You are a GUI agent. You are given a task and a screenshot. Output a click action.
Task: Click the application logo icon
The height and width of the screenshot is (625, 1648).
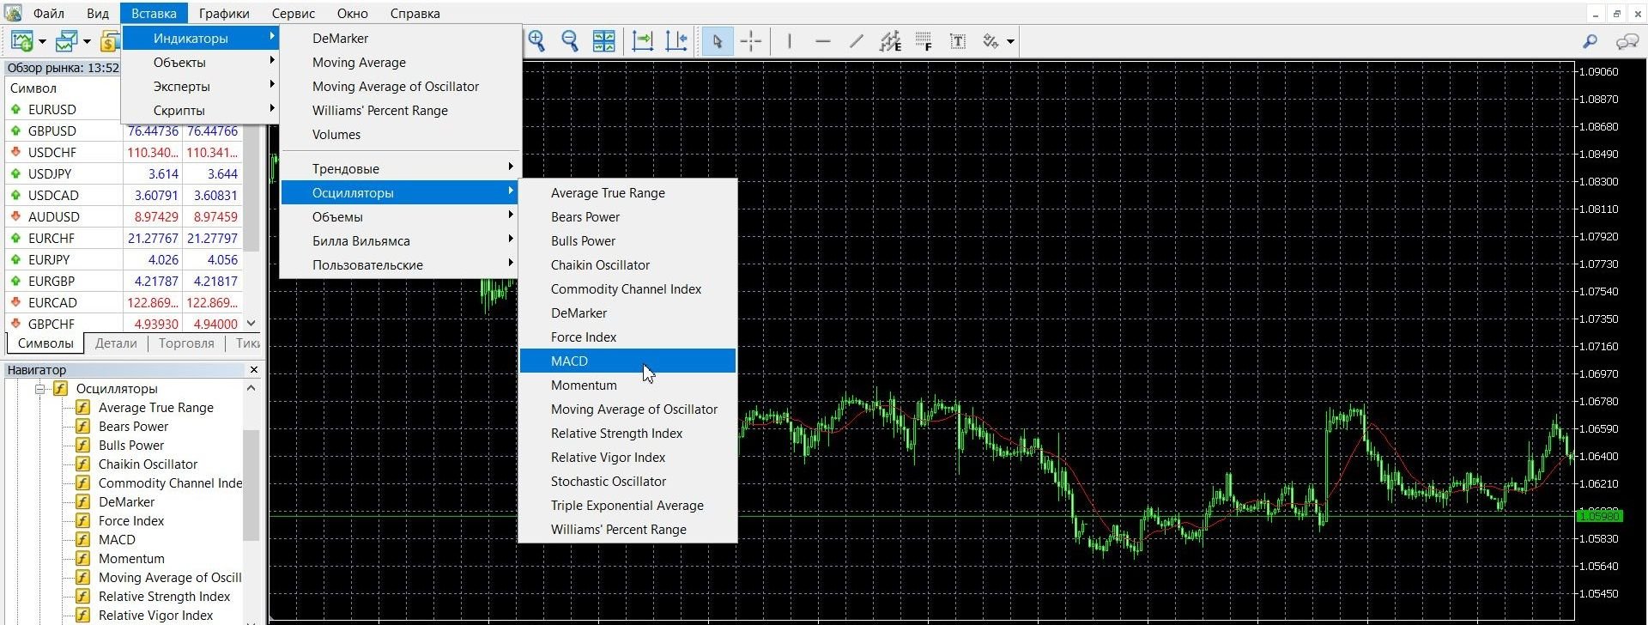tap(12, 13)
